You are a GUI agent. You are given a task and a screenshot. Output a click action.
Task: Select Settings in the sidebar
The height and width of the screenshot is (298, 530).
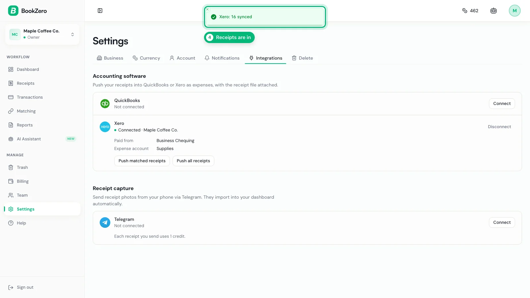point(42,209)
